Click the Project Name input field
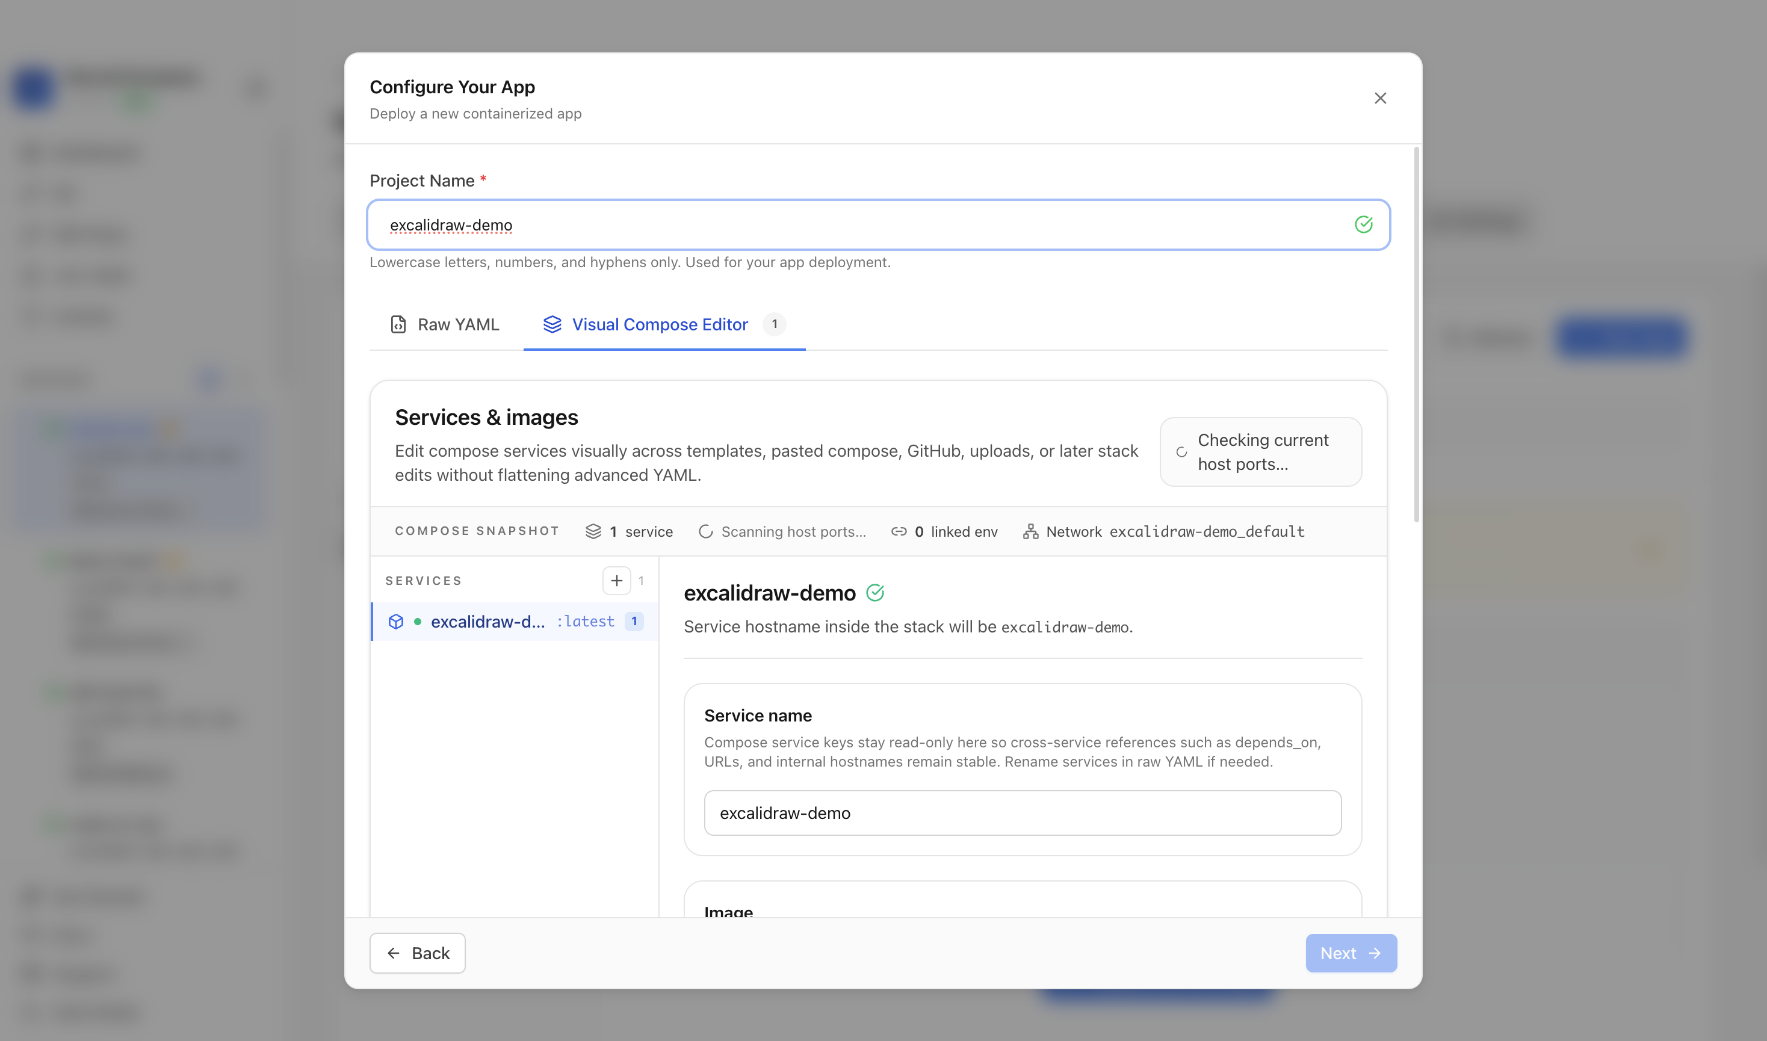Screen dimensions: 1767x1041 (x=878, y=224)
